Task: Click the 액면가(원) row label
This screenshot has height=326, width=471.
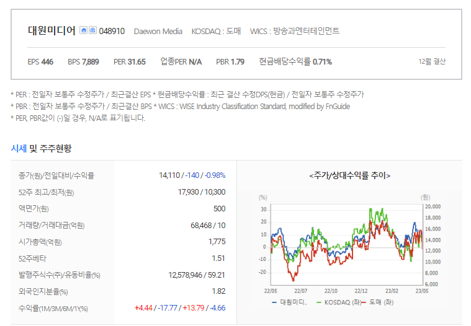Action: point(34,209)
